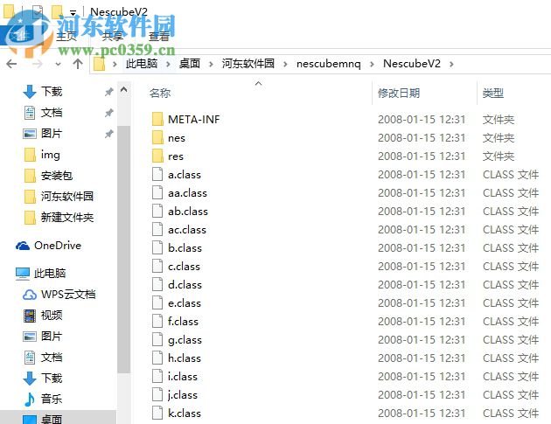Click the 音乐 note icon
Viewport: 551px width, 424px height.
pyautogui.click(x=30, y=400)
